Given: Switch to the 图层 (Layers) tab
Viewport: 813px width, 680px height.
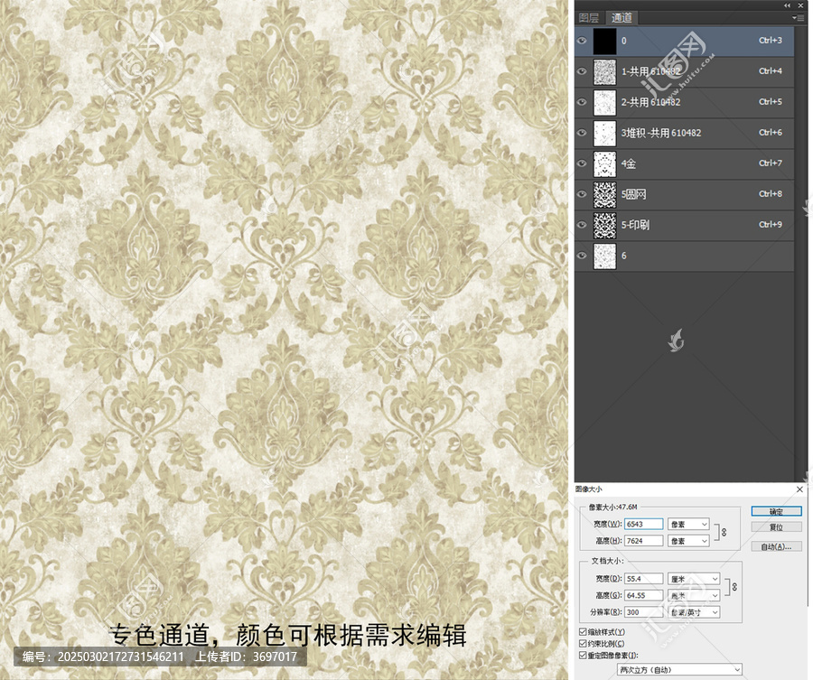Looking at the screenshot, I should tap(589, 18).
